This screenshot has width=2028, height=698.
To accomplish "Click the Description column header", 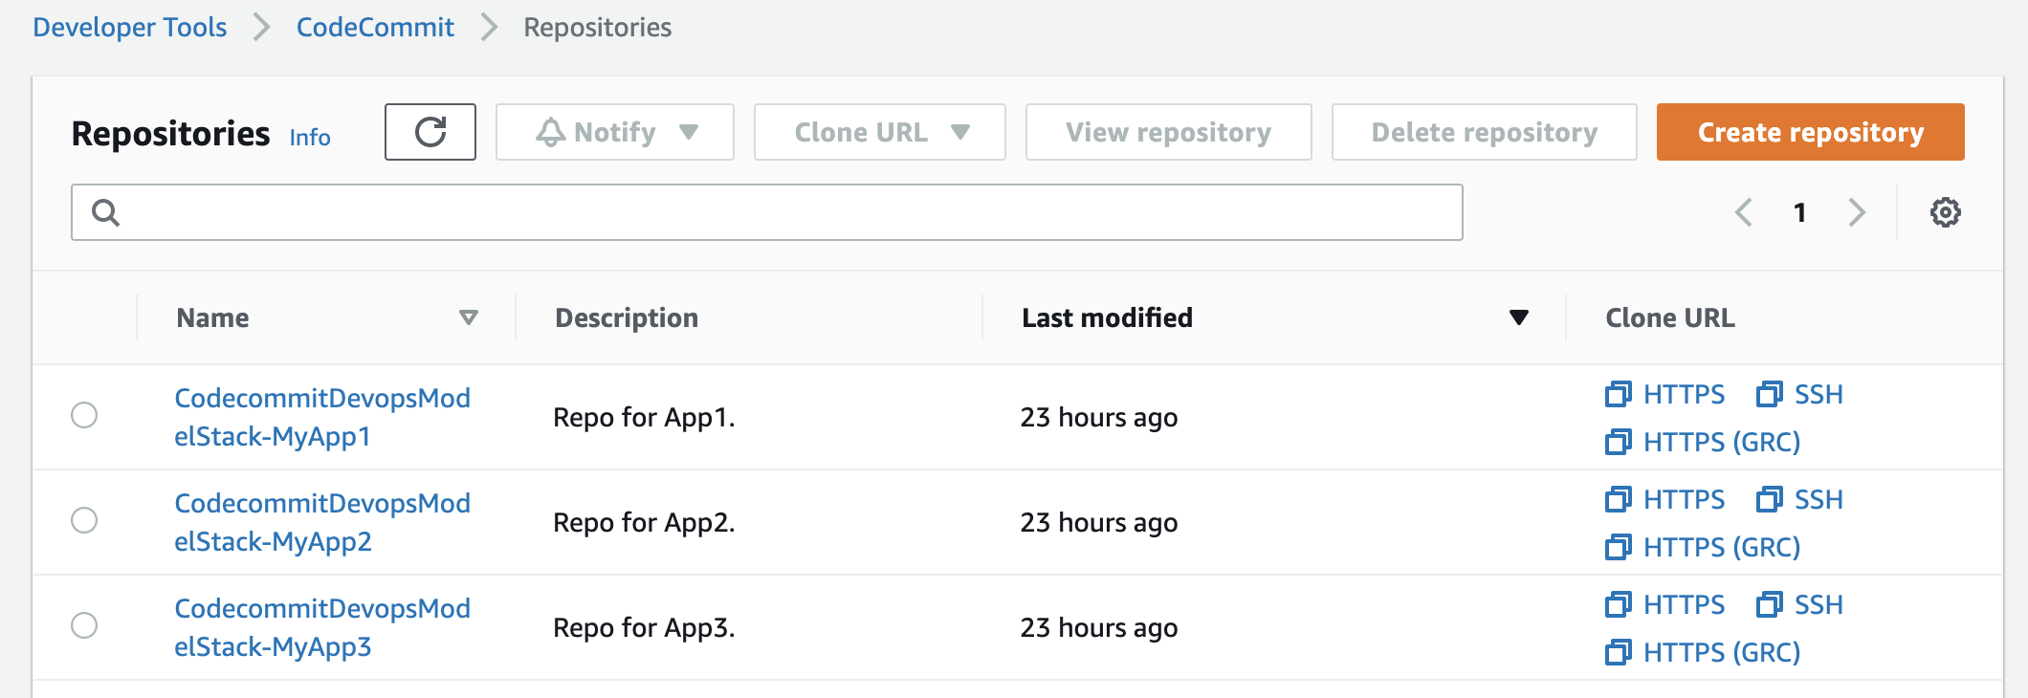I will [627, 317].
